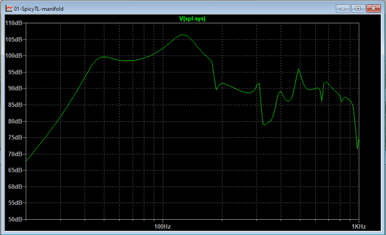Screen dimensions: 386x235
Task: Click the 110dB axis label
Action: [x=14, y=23]
